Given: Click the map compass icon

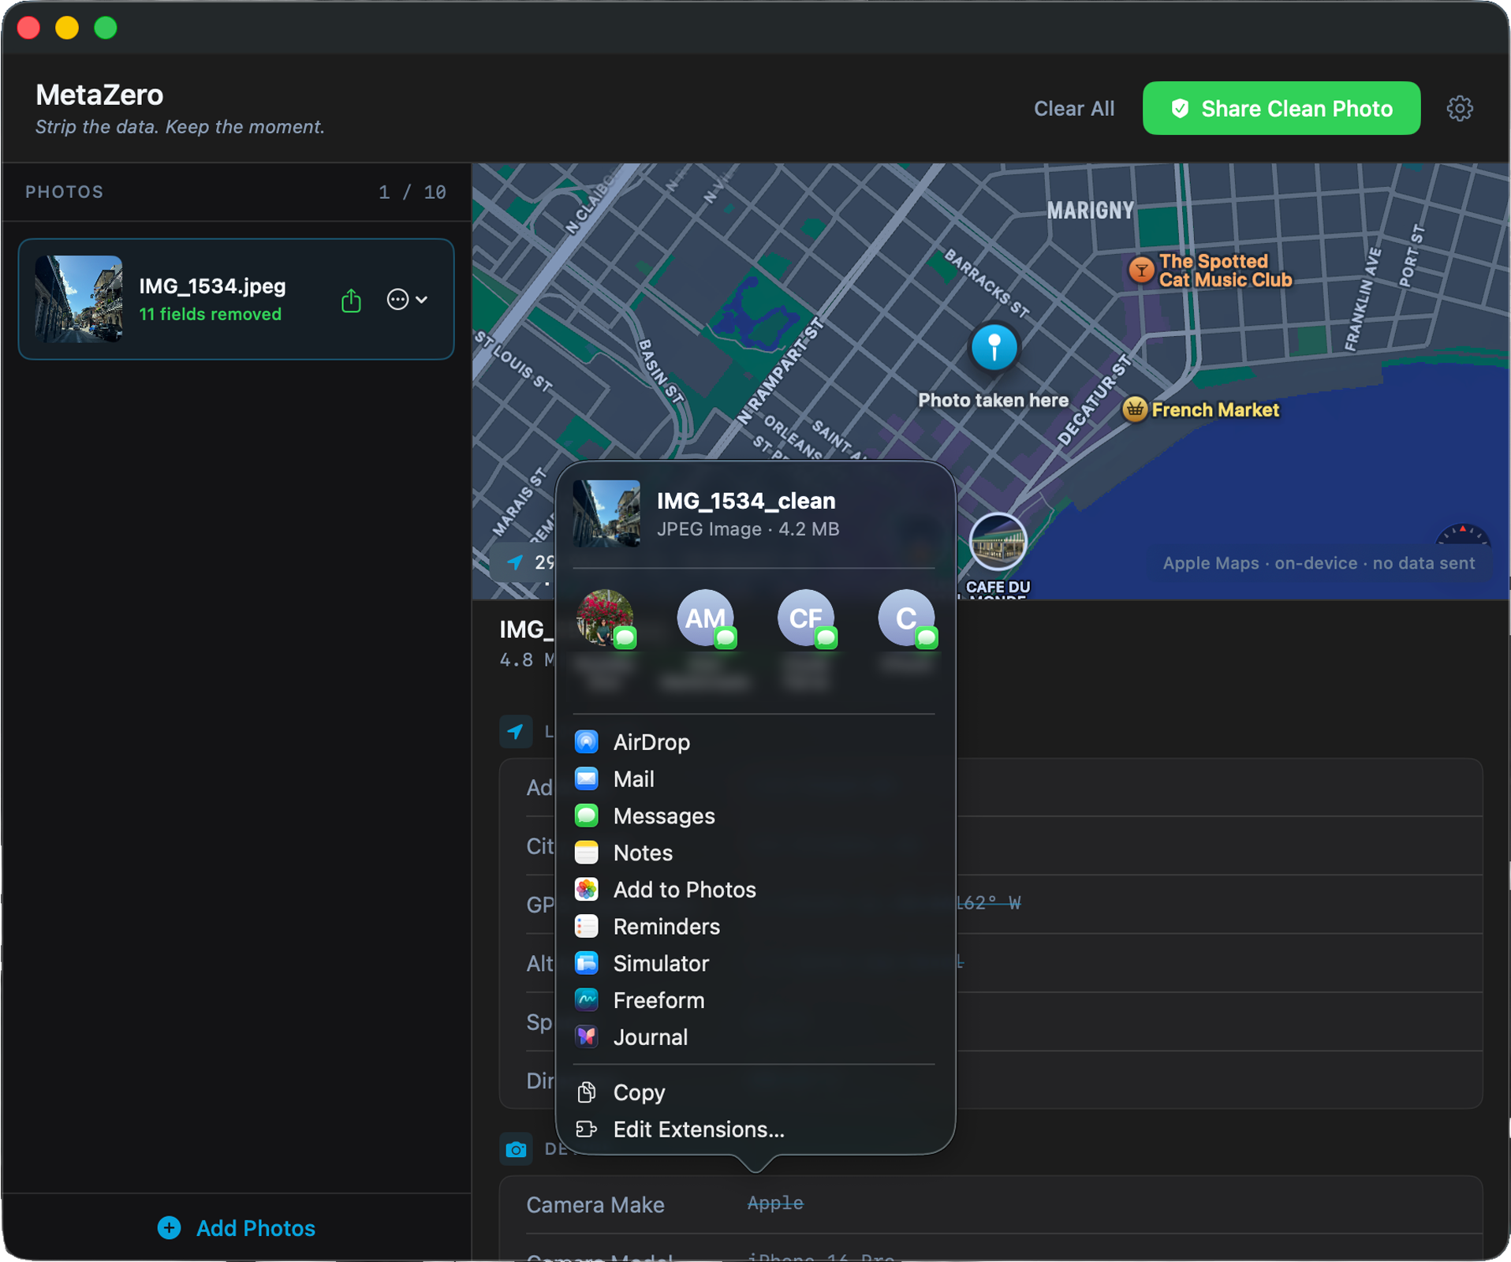Looking at the screenshot, I should (x=1463, y=536).
